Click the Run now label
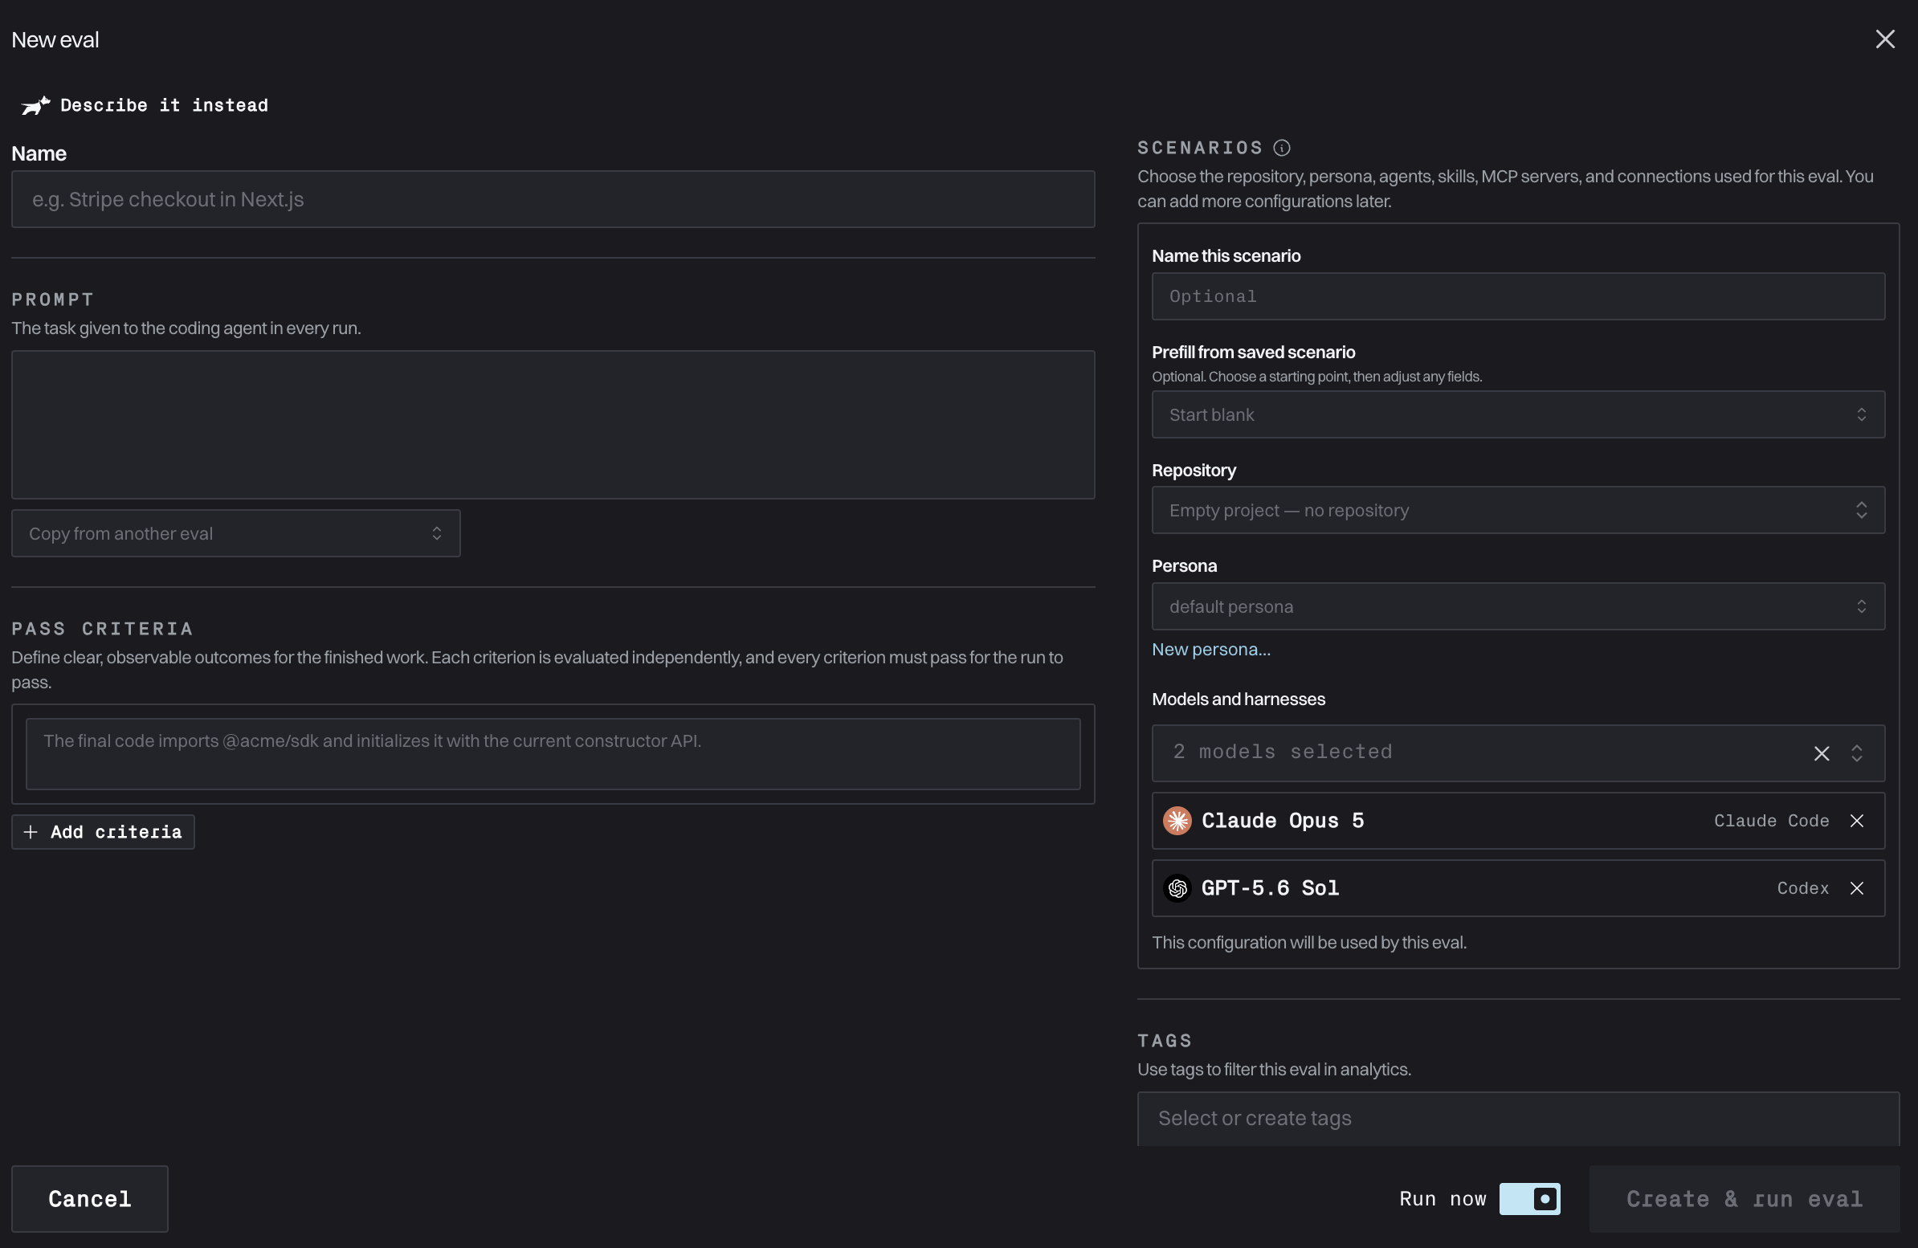Screen dimensions: 1918x1248 pyautogui.click(x=1443, y=1199)
